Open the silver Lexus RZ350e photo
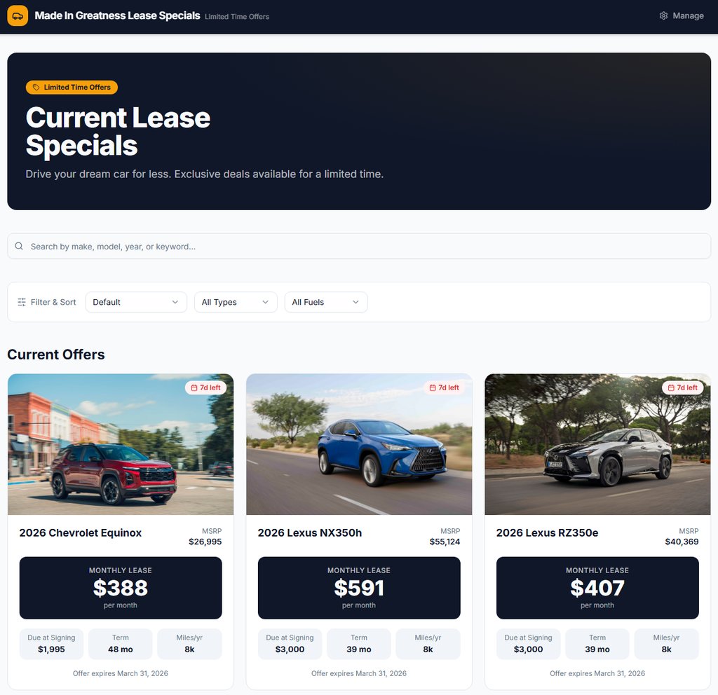Image resolution: width=718 pixels, height=695 pixels. [597, 444]
